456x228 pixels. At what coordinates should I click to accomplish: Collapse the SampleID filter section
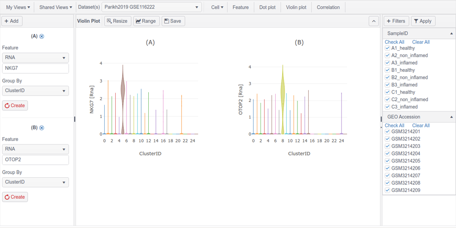[x=451, y=34]
